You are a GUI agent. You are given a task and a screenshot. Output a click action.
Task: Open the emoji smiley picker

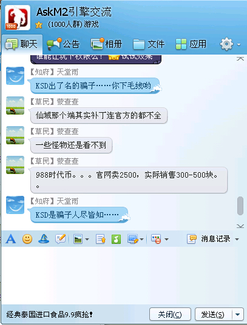pyautogui.click(x=27, y=239)
